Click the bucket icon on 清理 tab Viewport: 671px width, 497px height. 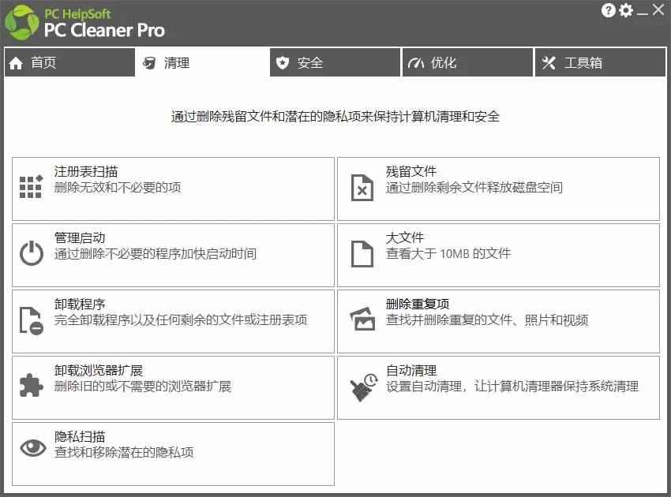[149, 63]
